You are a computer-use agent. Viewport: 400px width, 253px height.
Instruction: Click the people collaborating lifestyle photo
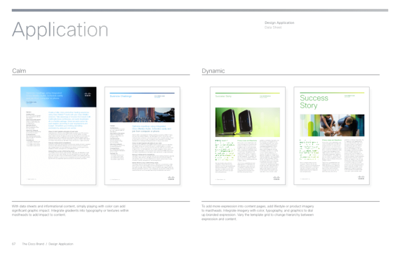click(332, 125)
